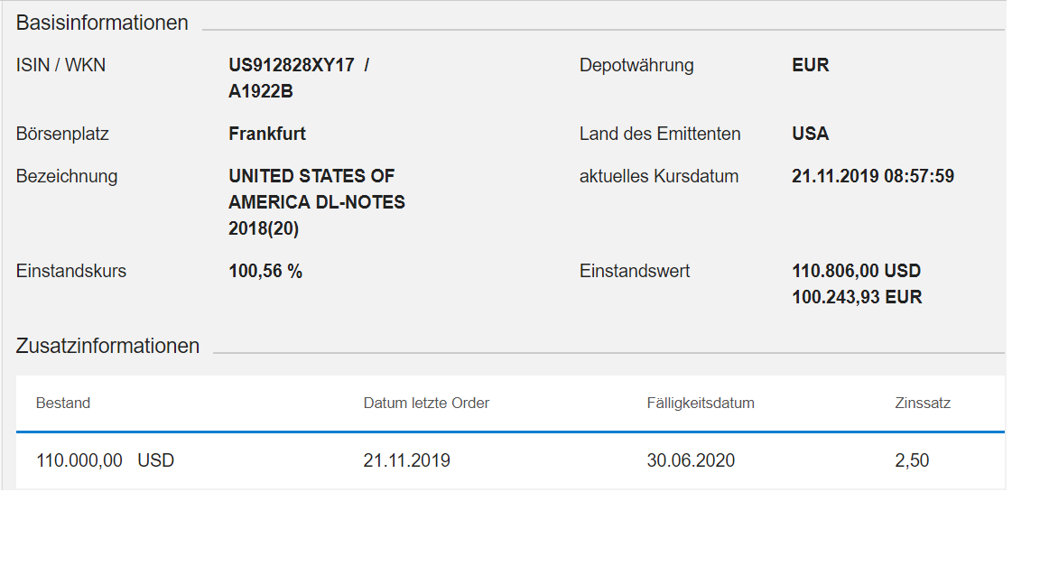Select the Zinssatz column header
Image resolution: width=1040 pixels, height=585 pixels.
tap(923, 404)
